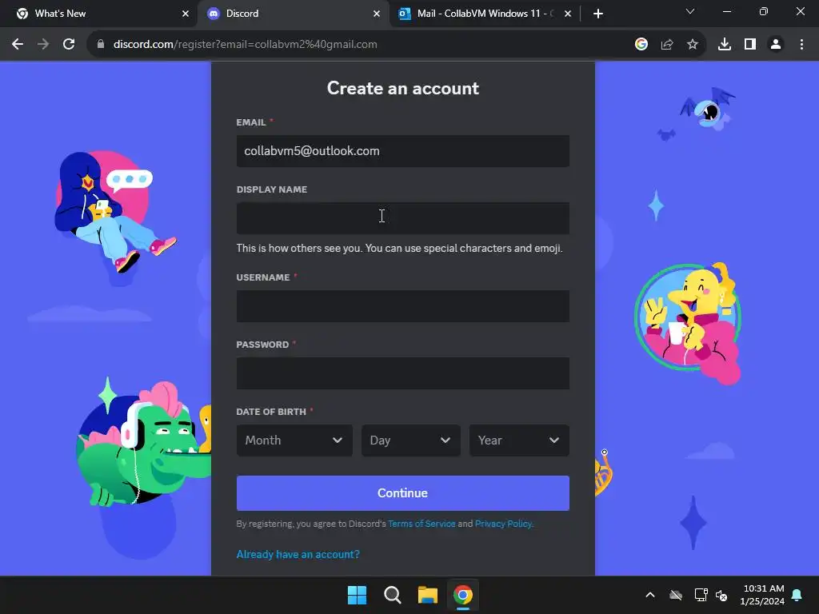Minimize the Chrome window
Screen dimensions: 819x614
point(726,11)
